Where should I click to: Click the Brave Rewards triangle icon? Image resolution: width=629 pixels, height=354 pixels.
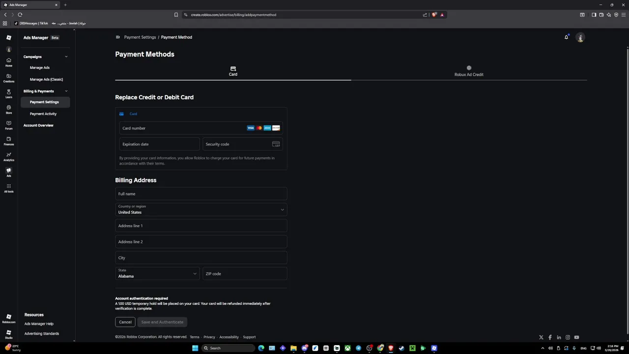coord(442,15)
